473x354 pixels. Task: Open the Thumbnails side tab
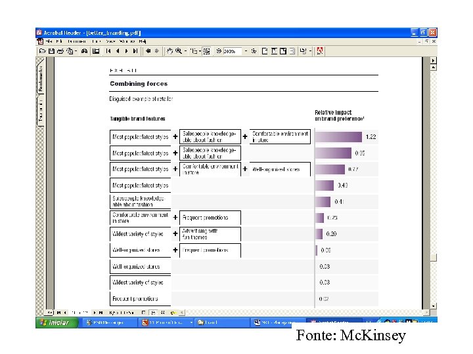(41, 111)
